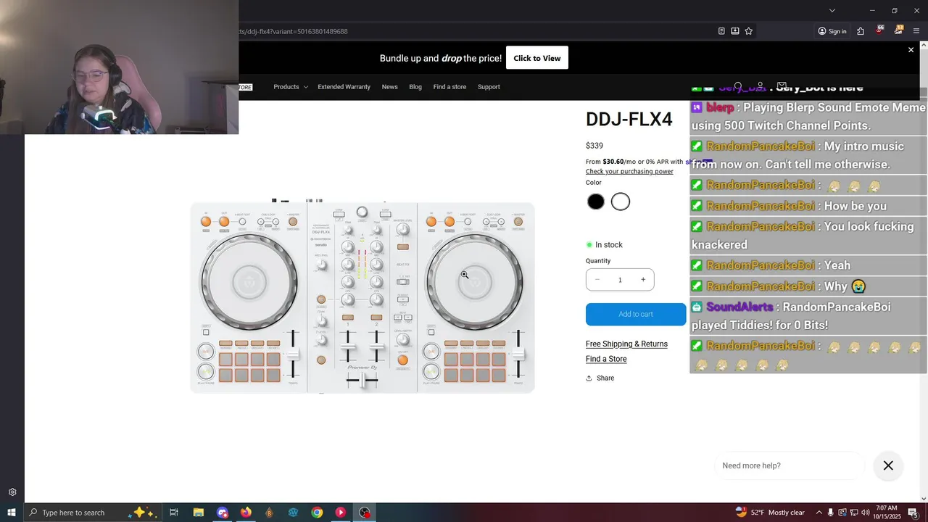Go to the News section
The image size is (928, 522).
390,87
